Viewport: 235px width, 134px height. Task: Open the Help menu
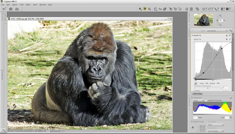pos(50,5)
